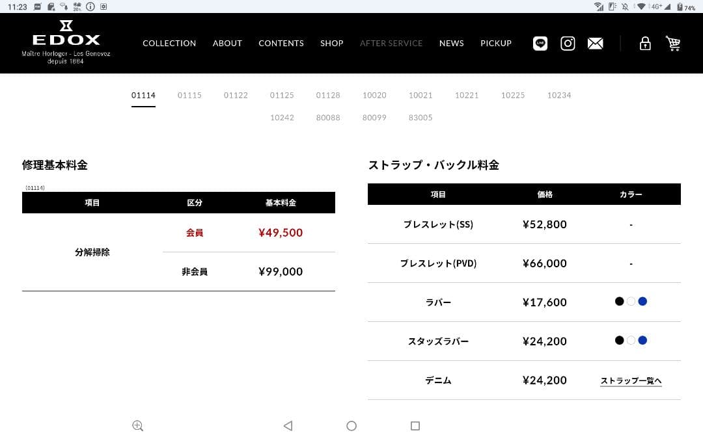Tap the magnifier zoom icon at bottom
The width and height of the screenshot is (703, 439).
click(137, 425)
